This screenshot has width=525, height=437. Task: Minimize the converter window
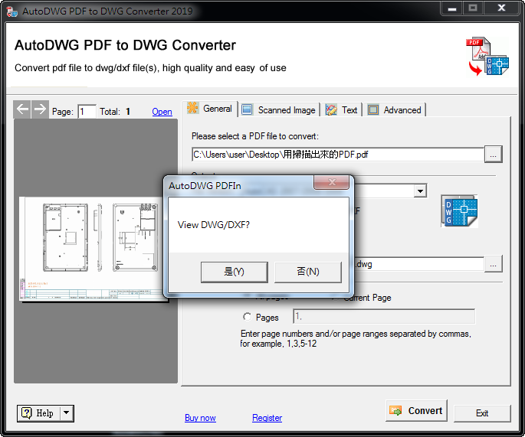coord(452,8)
